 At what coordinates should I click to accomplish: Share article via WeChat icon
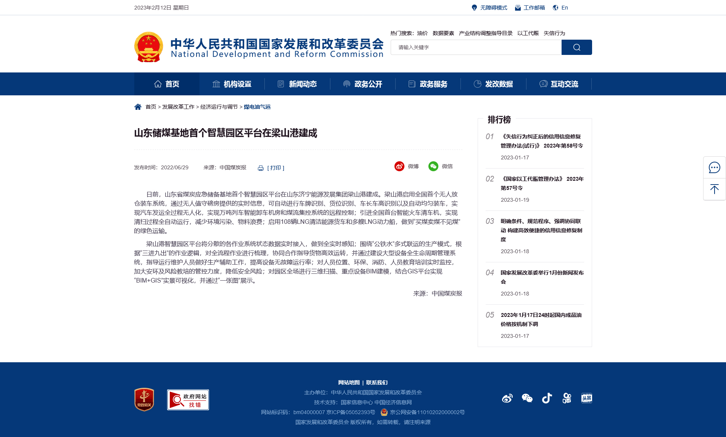[433, 166]
